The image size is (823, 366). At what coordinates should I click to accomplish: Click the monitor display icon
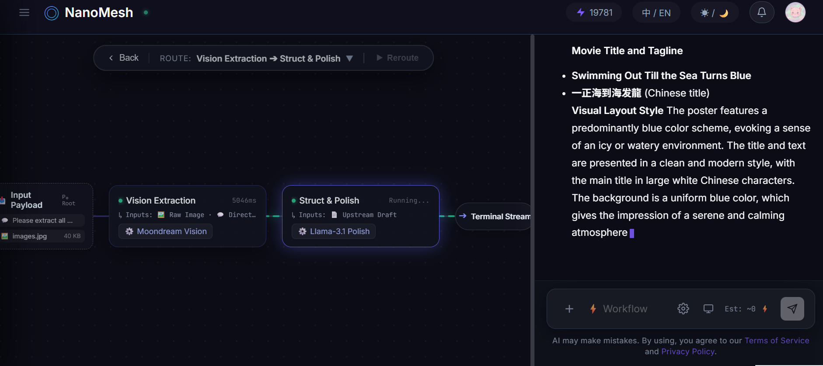pos(708,309)
